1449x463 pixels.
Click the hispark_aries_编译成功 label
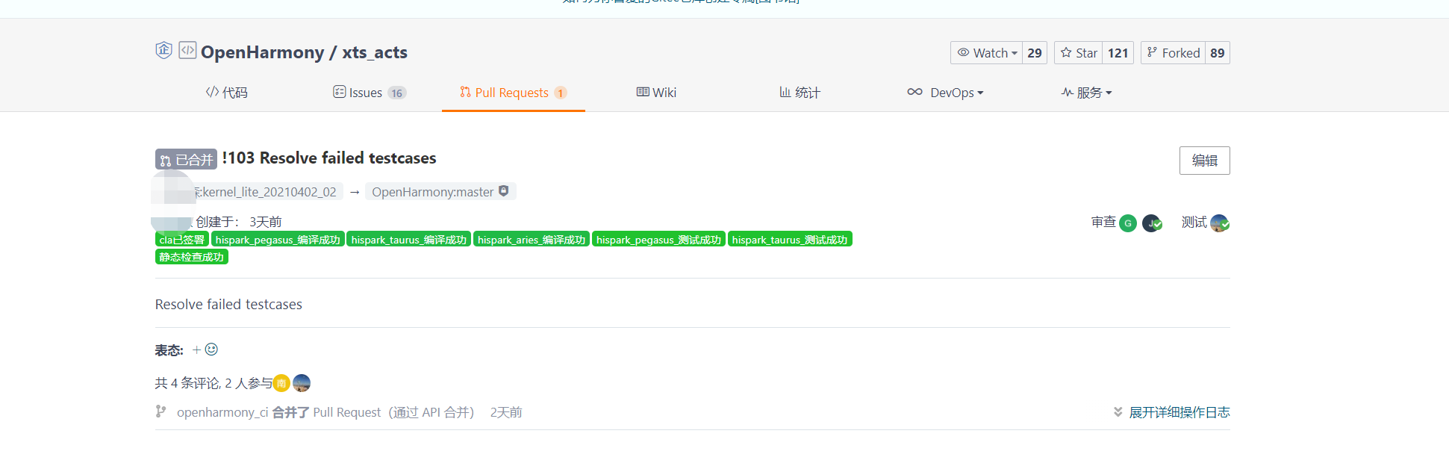(x=532, y=240)
